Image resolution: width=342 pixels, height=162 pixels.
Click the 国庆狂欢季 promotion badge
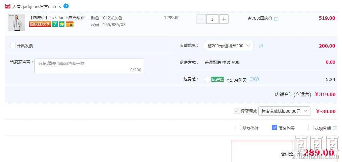(x=40, y=24)
